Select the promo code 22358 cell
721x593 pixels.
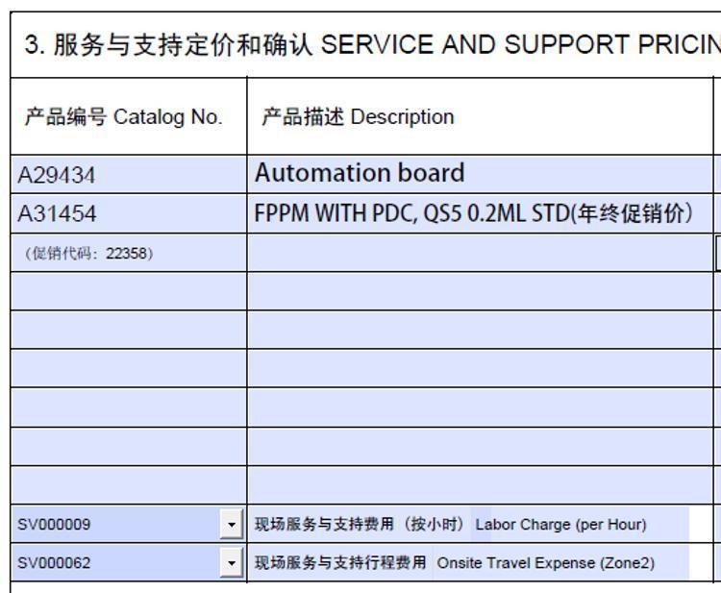click(x=128, y=253)
